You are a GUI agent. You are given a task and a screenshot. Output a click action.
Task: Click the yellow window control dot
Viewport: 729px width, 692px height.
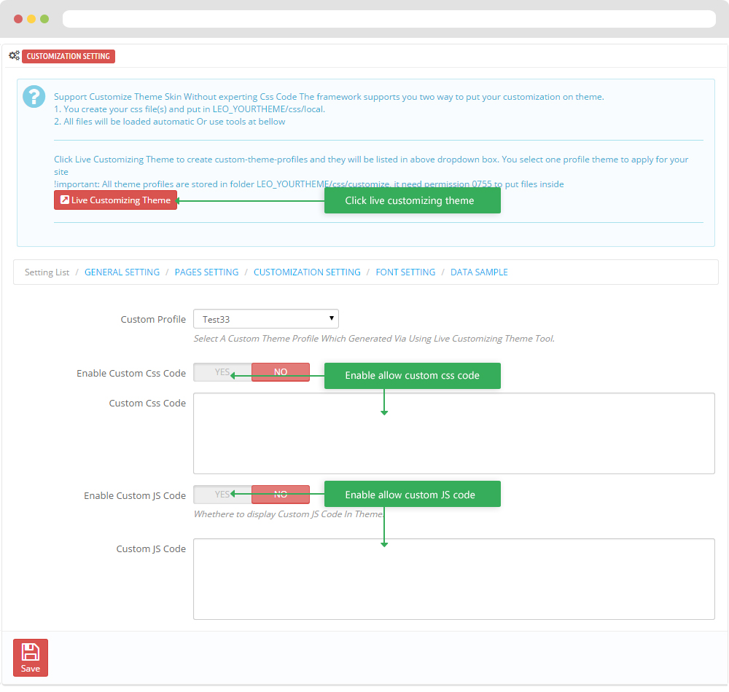click(x=31, y=19)
